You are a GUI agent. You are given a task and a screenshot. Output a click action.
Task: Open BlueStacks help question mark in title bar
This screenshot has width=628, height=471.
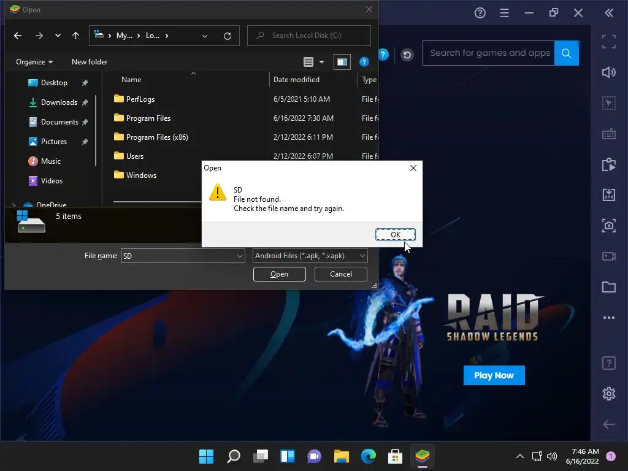point(480,13)
